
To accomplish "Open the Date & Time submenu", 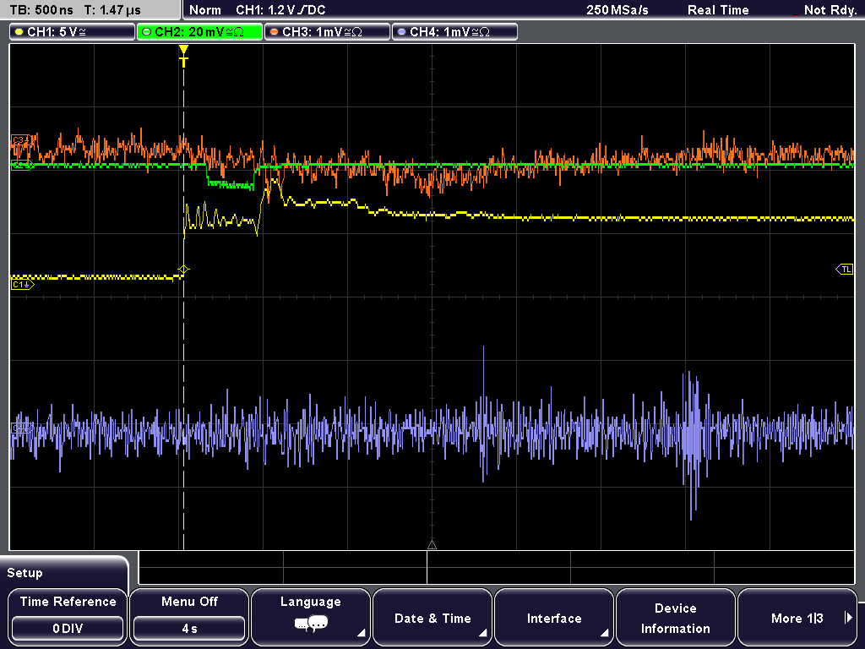I will [x=432, y=616].
